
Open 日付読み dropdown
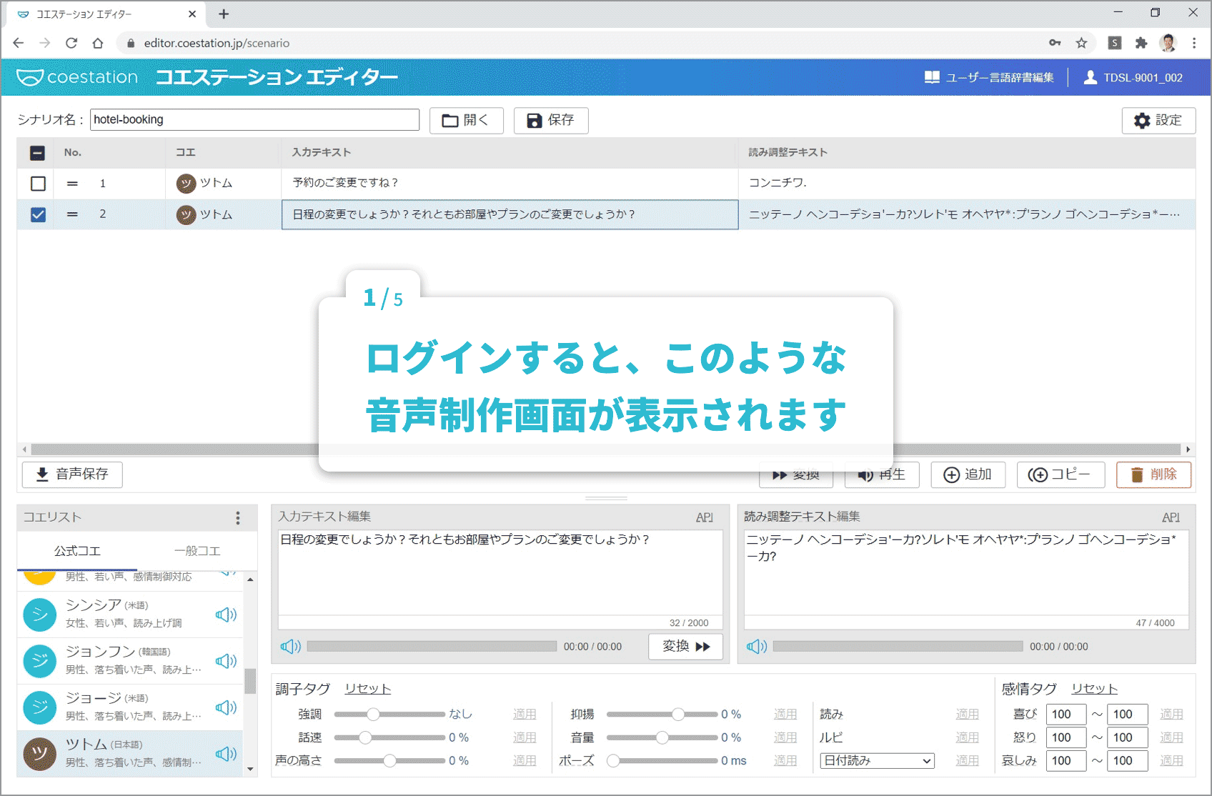pyautogui.click(x=877, y=761)
